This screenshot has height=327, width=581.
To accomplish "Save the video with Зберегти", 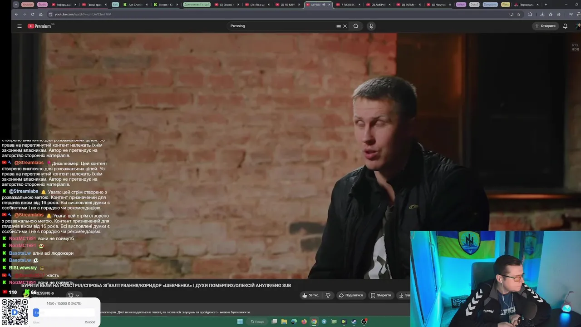I will (x=380, y=295).
